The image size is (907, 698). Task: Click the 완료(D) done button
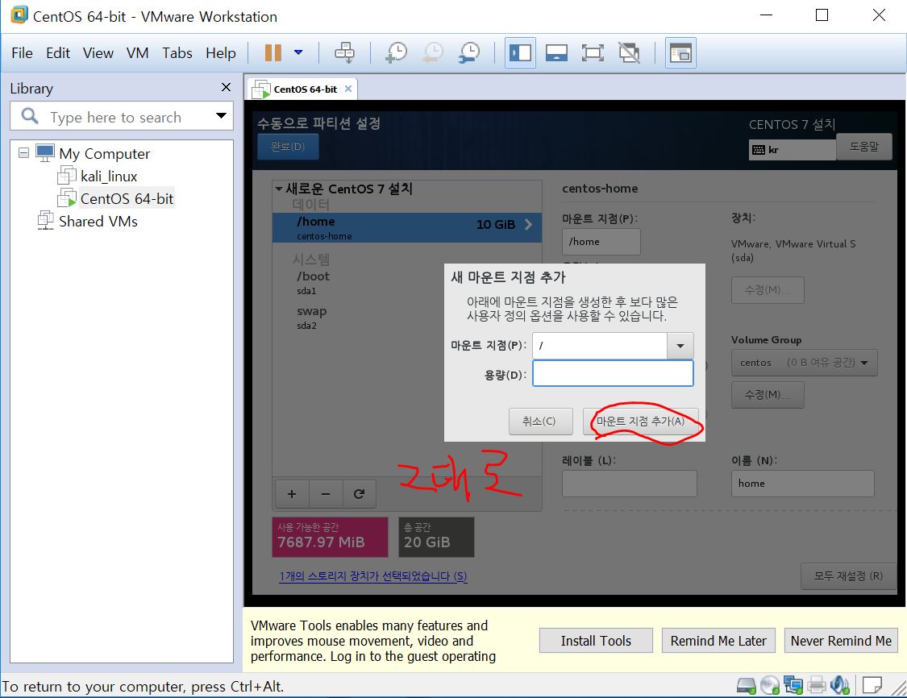point(288,147)
